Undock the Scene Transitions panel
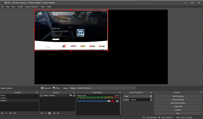This screenshot has height=119, width=203. (151, 92)
